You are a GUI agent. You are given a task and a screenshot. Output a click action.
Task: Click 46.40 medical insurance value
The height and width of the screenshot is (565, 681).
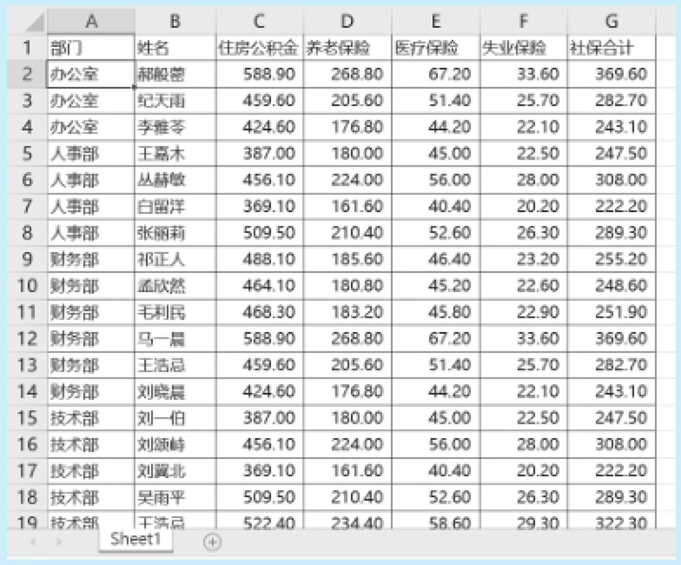pos(436,260)
